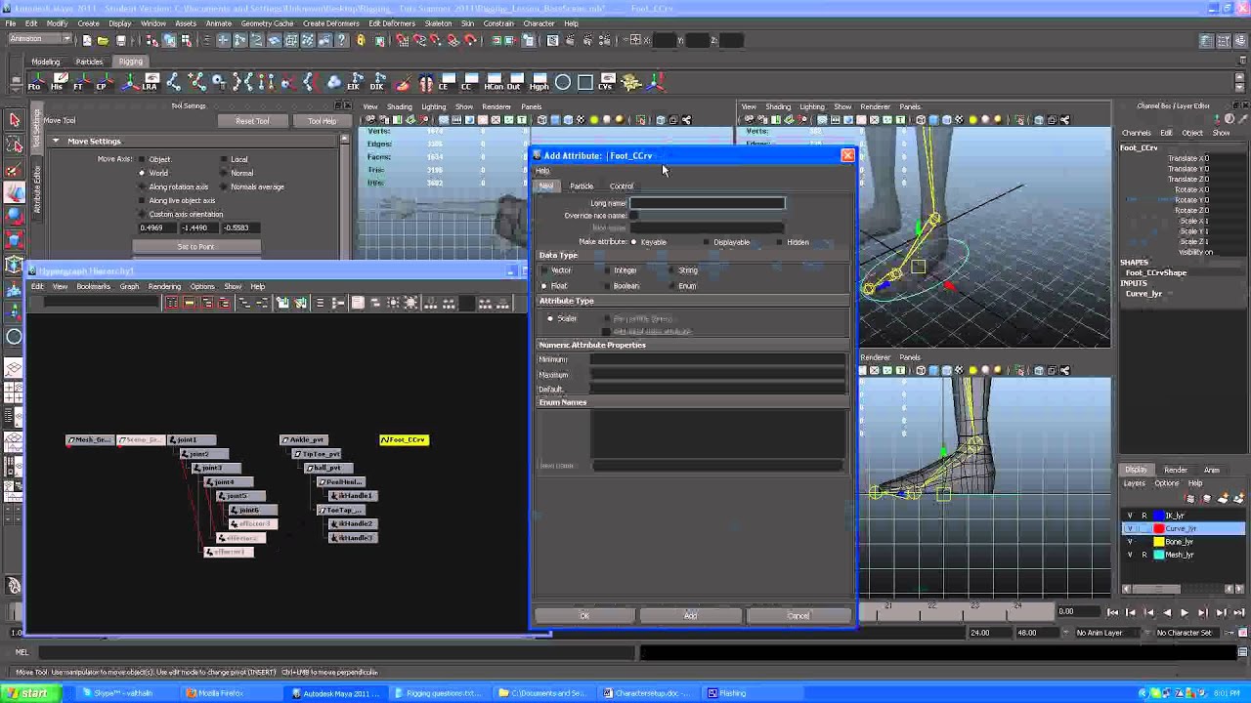
Task: Open the Modeling shelf tab
Action: point(46,62)
